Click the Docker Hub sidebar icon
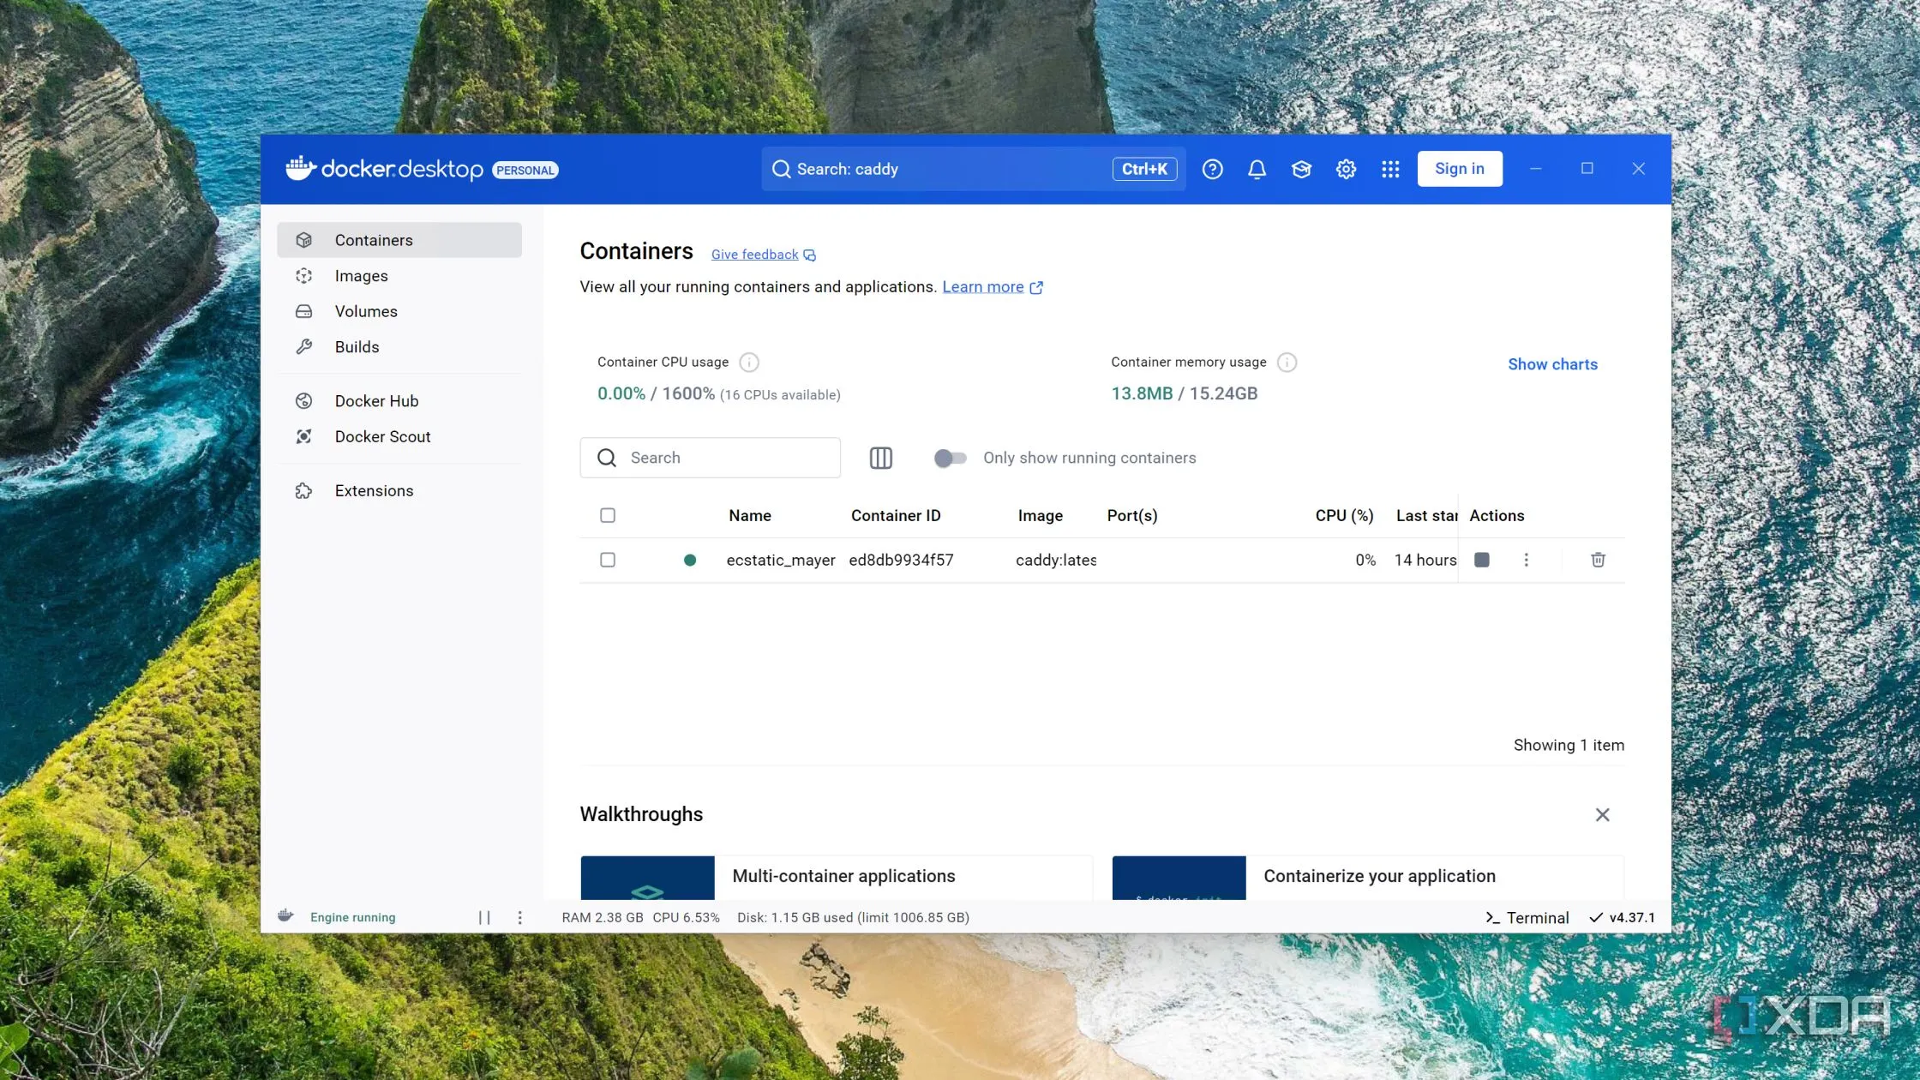This screenshot has width=1920, height=1080. tap(303, 401)
